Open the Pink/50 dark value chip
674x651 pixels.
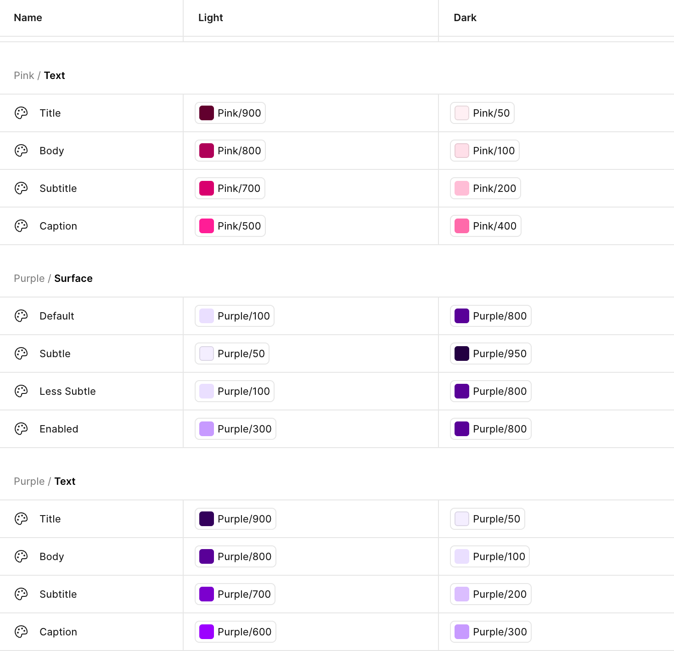482,113
